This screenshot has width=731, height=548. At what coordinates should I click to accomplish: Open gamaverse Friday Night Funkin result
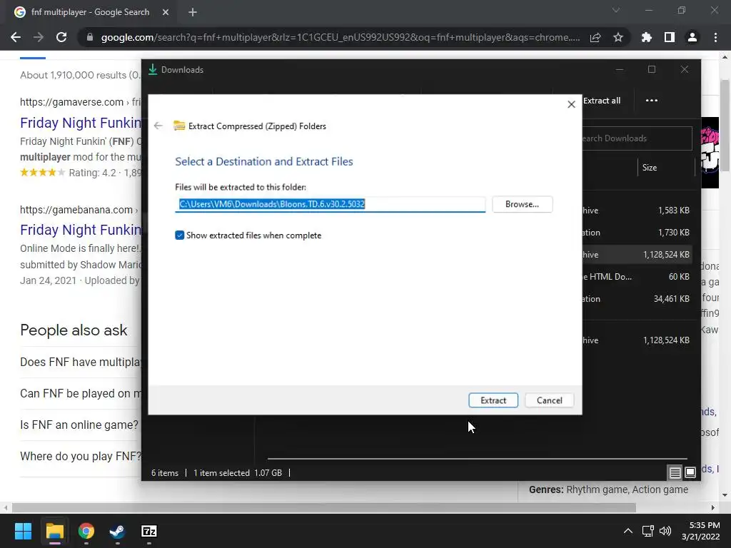pyautogui.click(x=80, y=123)
